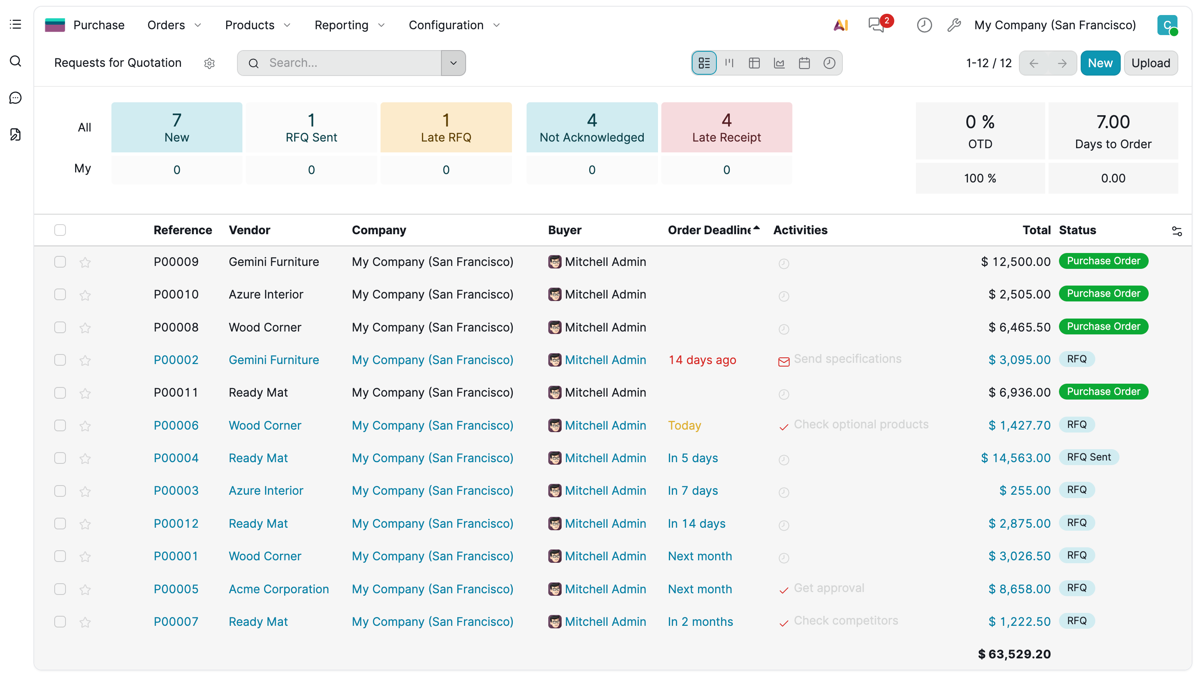
Task: Open optional columns settings icon
Action: coord(1177,231)
